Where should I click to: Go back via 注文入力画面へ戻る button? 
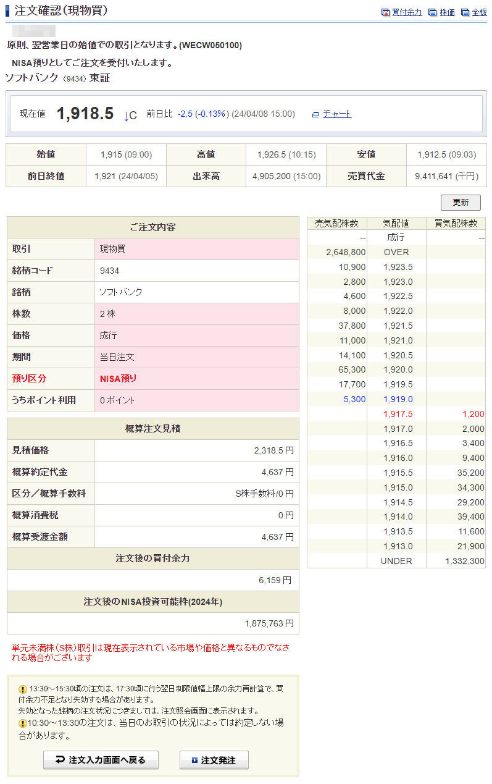coord(101,760)
